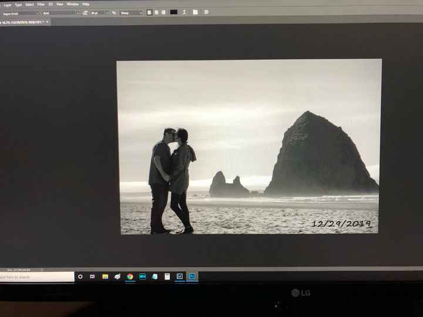The image size is (423, 317).
Task: Open the Layer menu
Action: click(x=8, y=5)
